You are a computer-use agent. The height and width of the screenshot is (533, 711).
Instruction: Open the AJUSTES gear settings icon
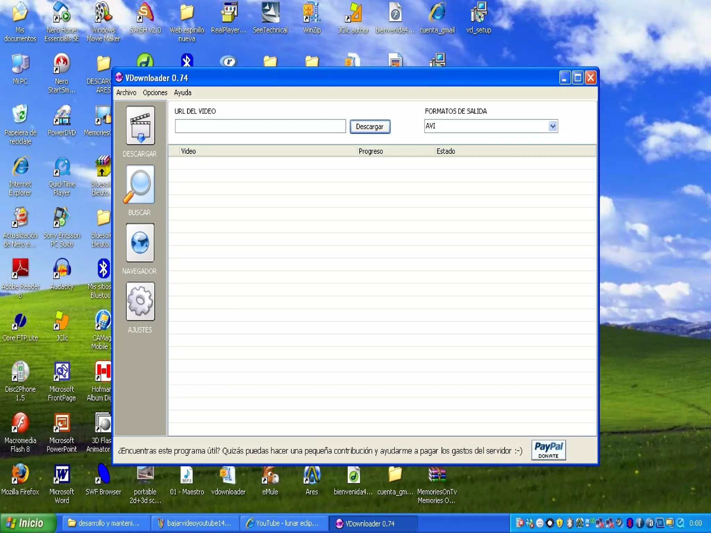140,301
